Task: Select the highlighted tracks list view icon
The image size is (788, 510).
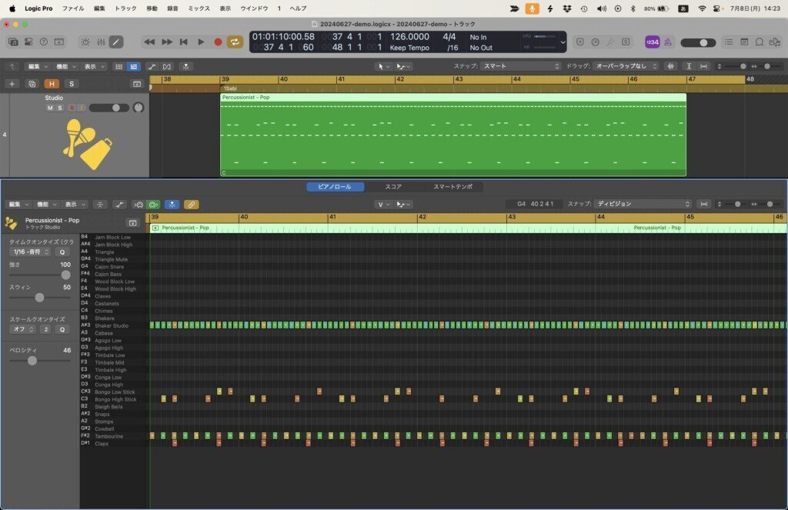Action: click(133, 66)
